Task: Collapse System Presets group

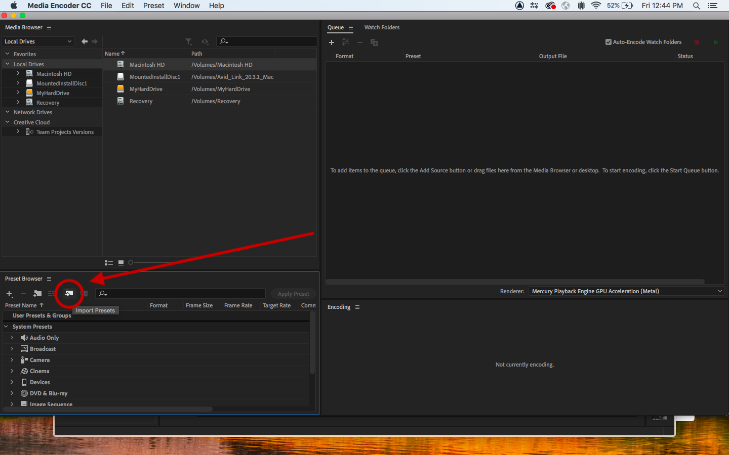Action: point(6,327)
